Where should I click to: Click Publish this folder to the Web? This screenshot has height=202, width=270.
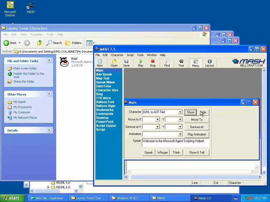click(x=29, y=75)
